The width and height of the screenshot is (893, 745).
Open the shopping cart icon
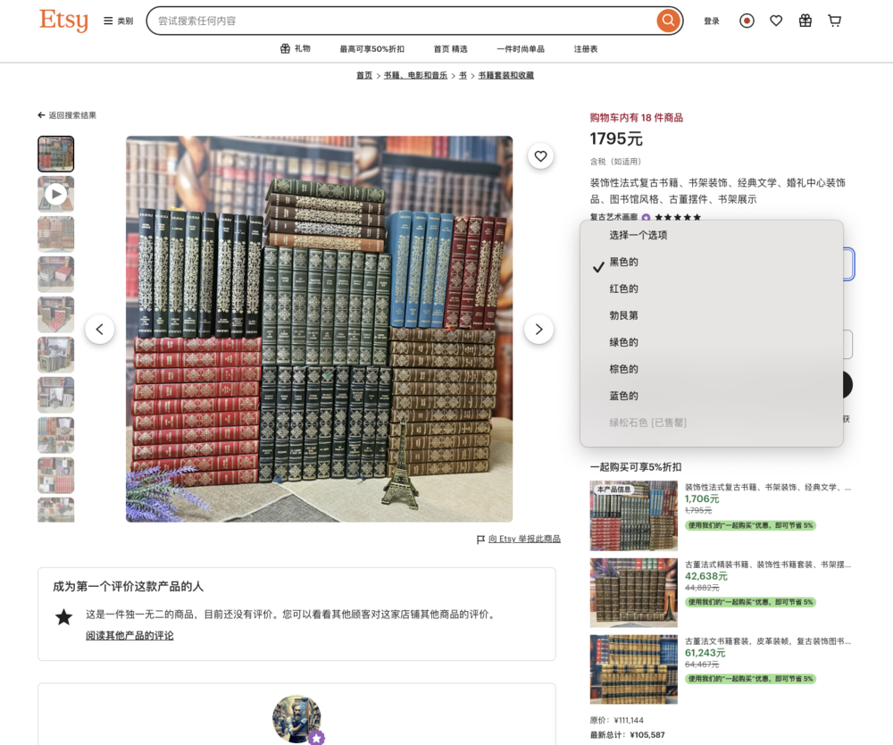click(x=834, y=21)
